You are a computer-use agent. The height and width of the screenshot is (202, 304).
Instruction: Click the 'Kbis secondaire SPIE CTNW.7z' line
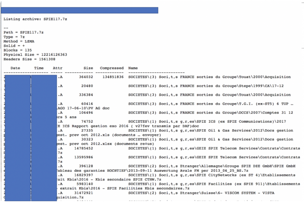(x=109, y=180)
